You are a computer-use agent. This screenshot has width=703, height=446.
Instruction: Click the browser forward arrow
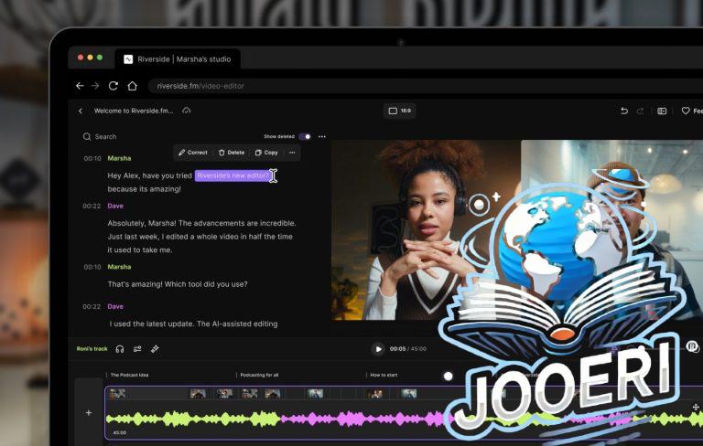click(95, 86)
